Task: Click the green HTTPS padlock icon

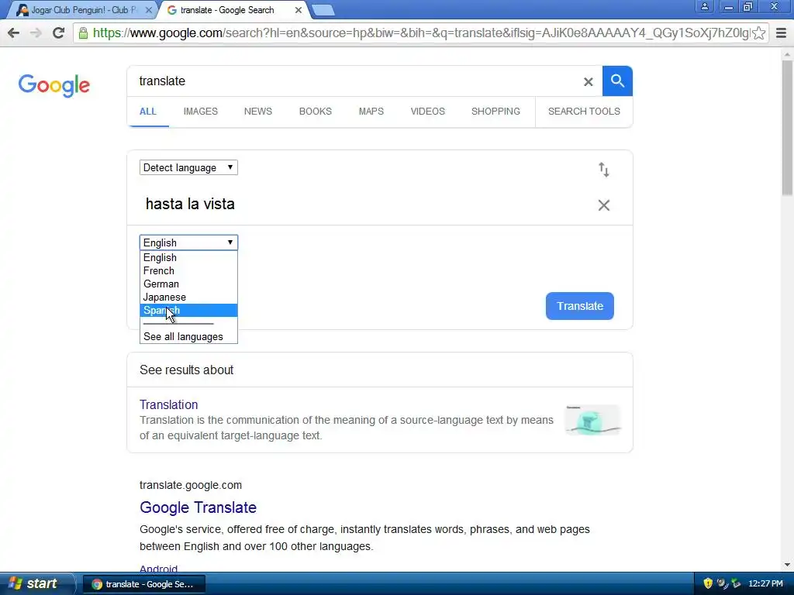Action: pos(83,33)
